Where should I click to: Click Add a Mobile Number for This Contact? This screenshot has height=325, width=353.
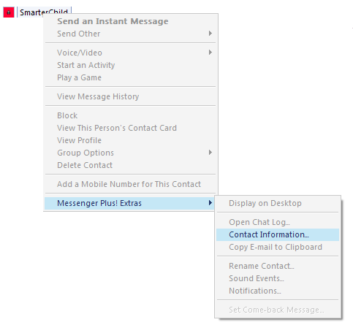click(130, 184)
